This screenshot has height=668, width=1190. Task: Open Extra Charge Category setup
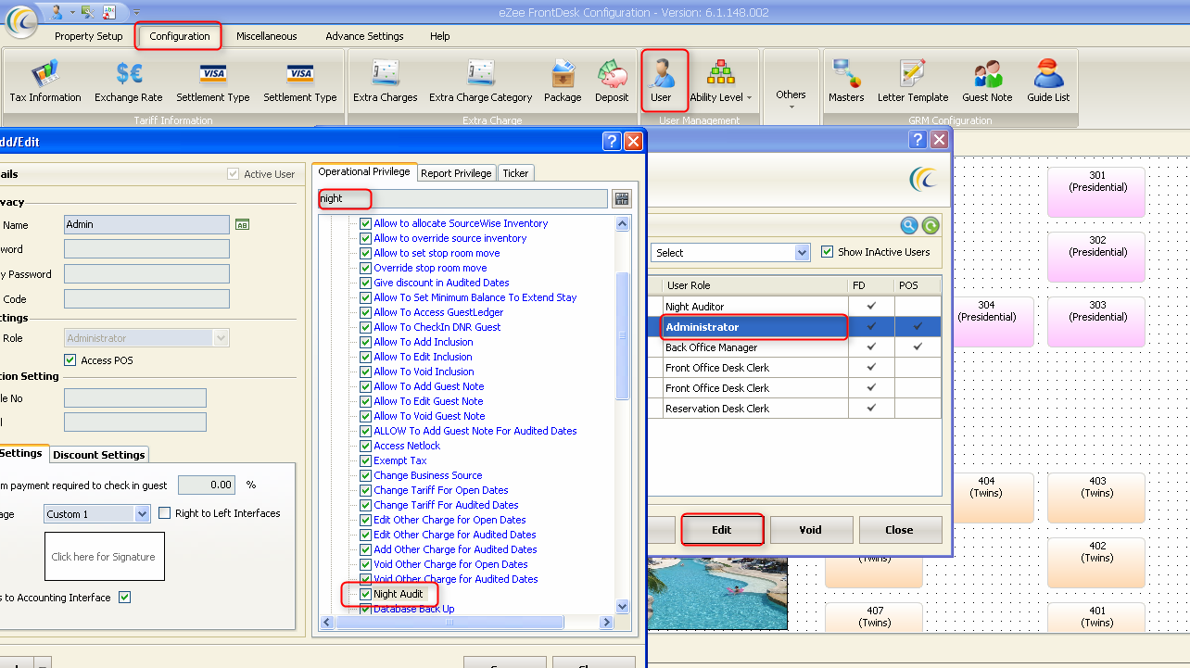coord(481,81)
